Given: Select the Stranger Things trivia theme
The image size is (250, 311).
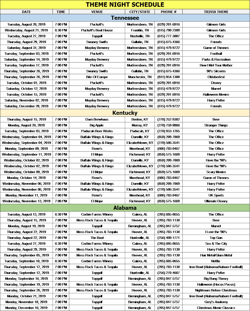Looking at the screenshot, I should coord(216,125).
